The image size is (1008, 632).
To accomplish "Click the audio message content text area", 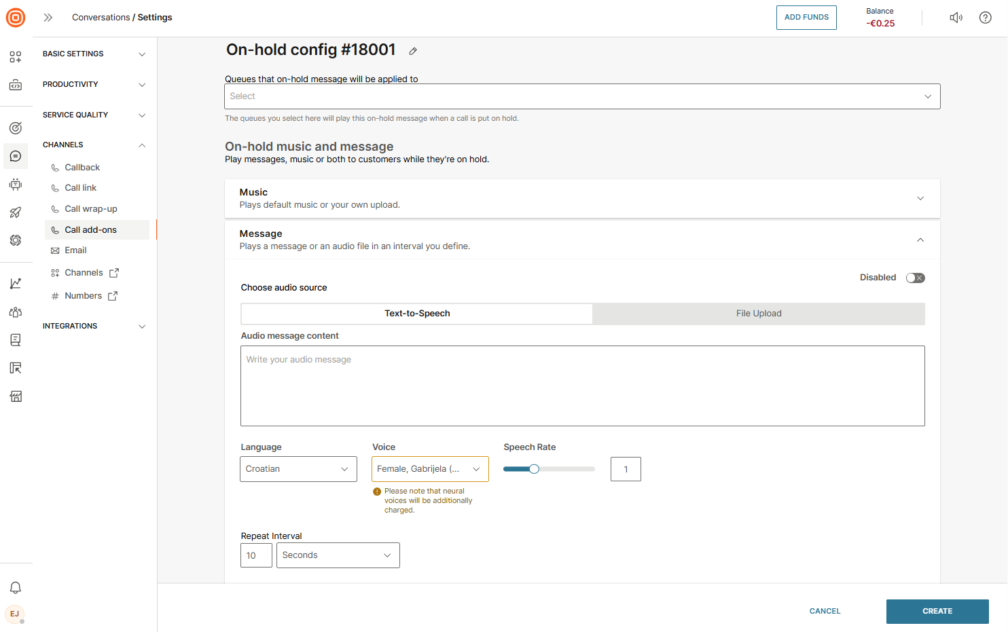I will [x=582, y=386].
